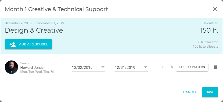Click the December 2 – December 31, 2019 date range
This screenshot has width=223, height=102.
click(x=34, y=23)
